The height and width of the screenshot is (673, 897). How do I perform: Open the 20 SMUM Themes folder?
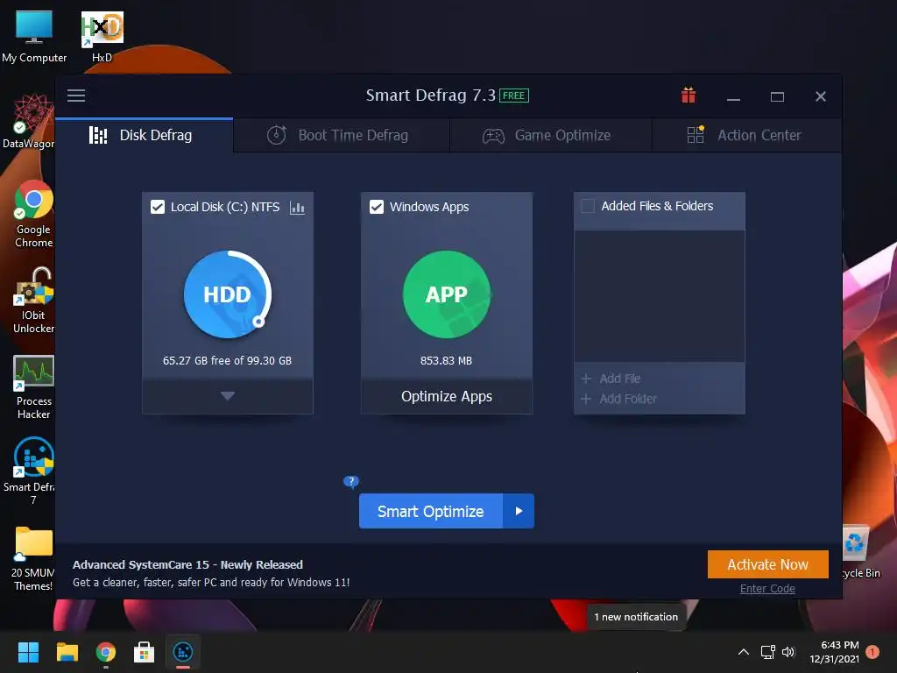pos(32,558)
